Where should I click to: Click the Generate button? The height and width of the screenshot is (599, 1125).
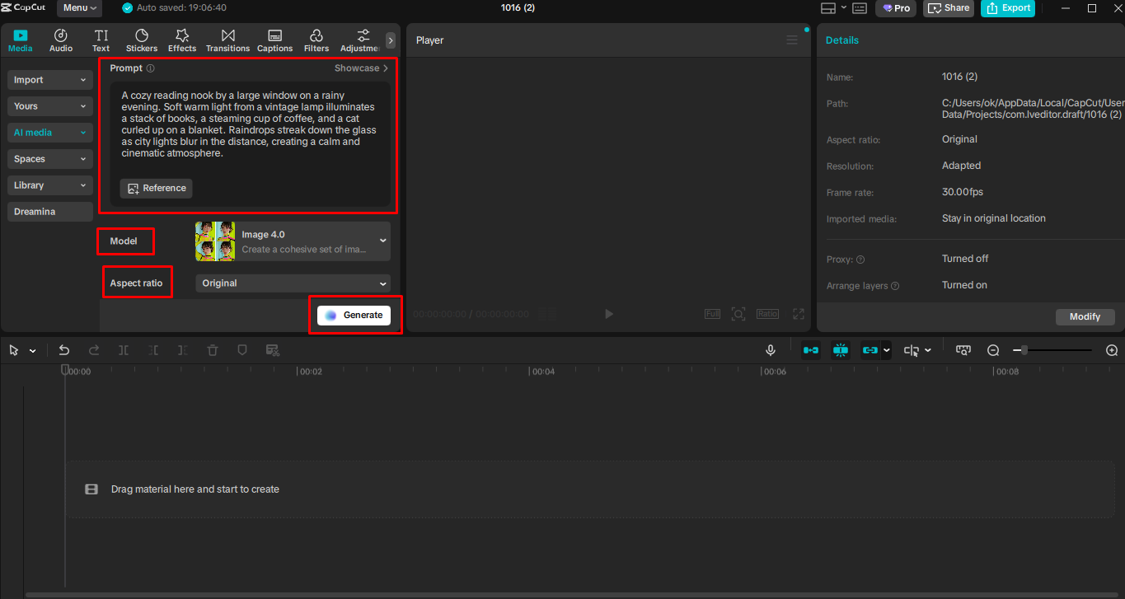coord(355,315)
